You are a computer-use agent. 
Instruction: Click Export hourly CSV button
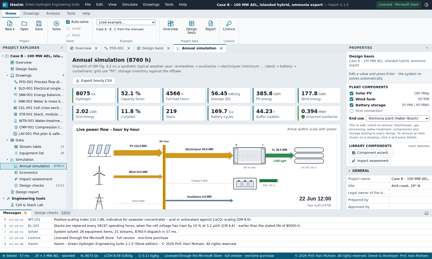pos(94,81)
